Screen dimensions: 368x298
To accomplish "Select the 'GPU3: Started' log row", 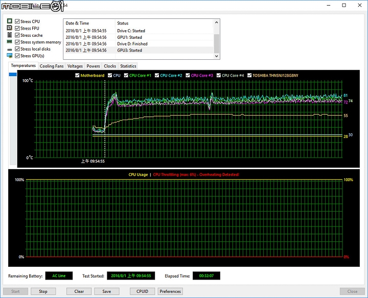I will [139, 50].
